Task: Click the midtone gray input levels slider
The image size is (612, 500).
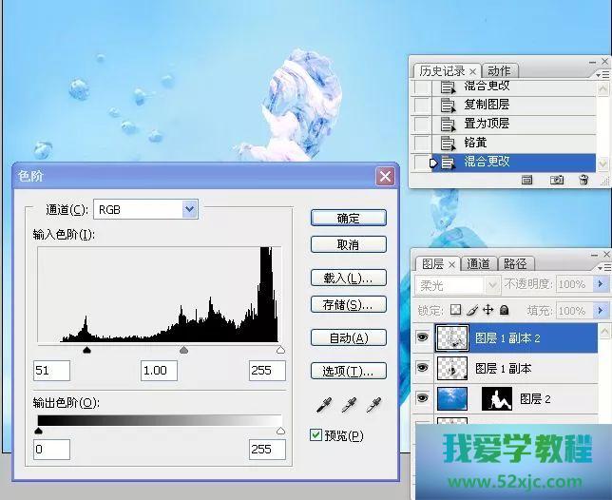Action: [x=183, y=350]
